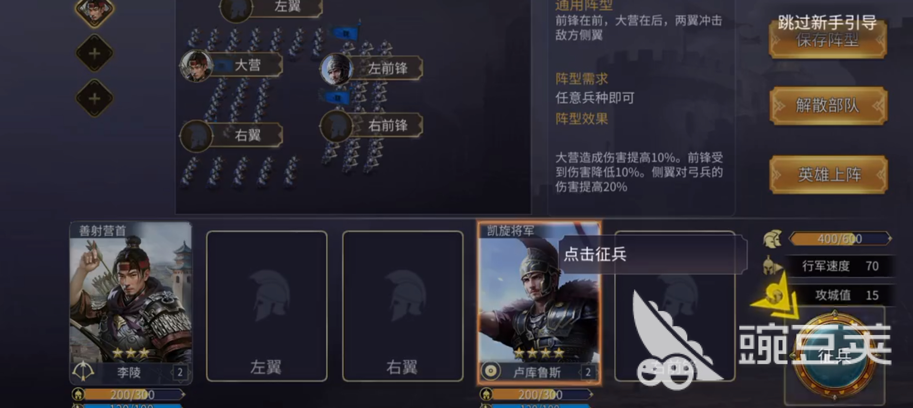The width and height of the screenshot is (913, 408).
Task: Click the archer bow icon on 李陵 card
Action: pyautogui.click(x=83, y=371)
